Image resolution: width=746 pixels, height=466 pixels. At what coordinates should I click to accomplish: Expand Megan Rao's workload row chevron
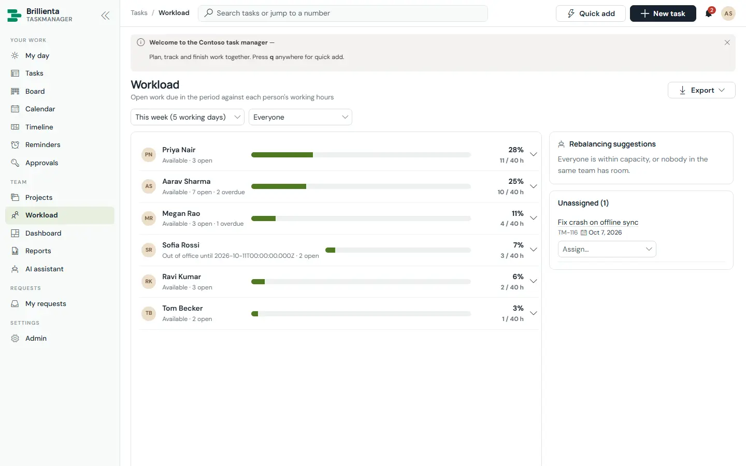(x=533, y=218)
